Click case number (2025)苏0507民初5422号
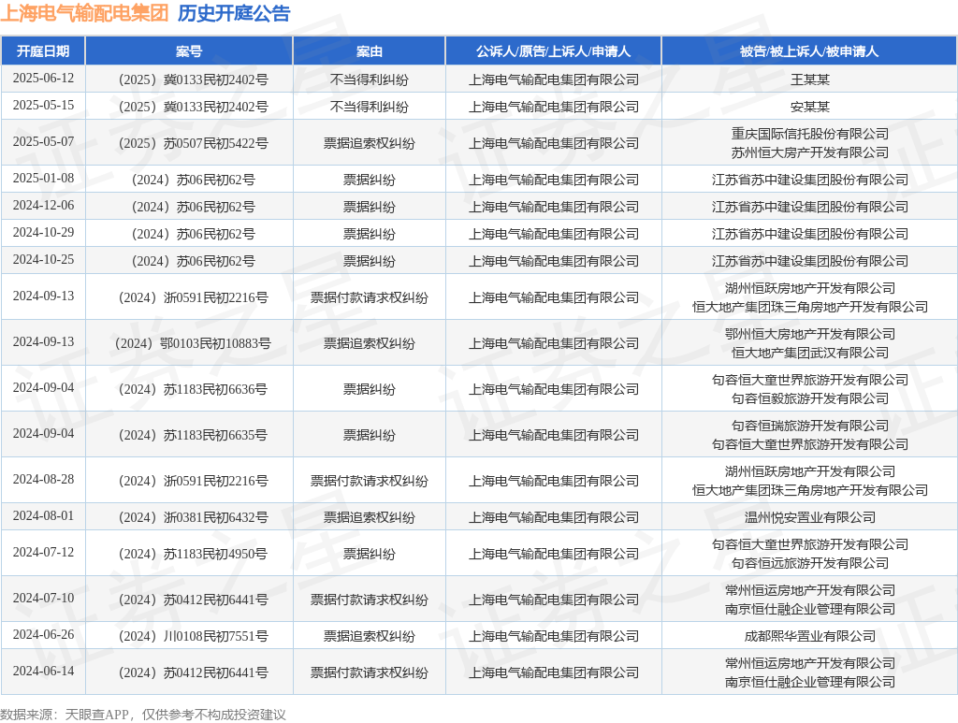The height and width of the screenshot is (723, 958). click(193, 143)
